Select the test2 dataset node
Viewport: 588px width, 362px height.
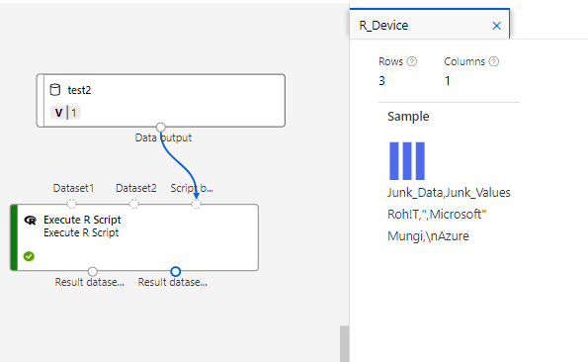click(x=161, y=101)
